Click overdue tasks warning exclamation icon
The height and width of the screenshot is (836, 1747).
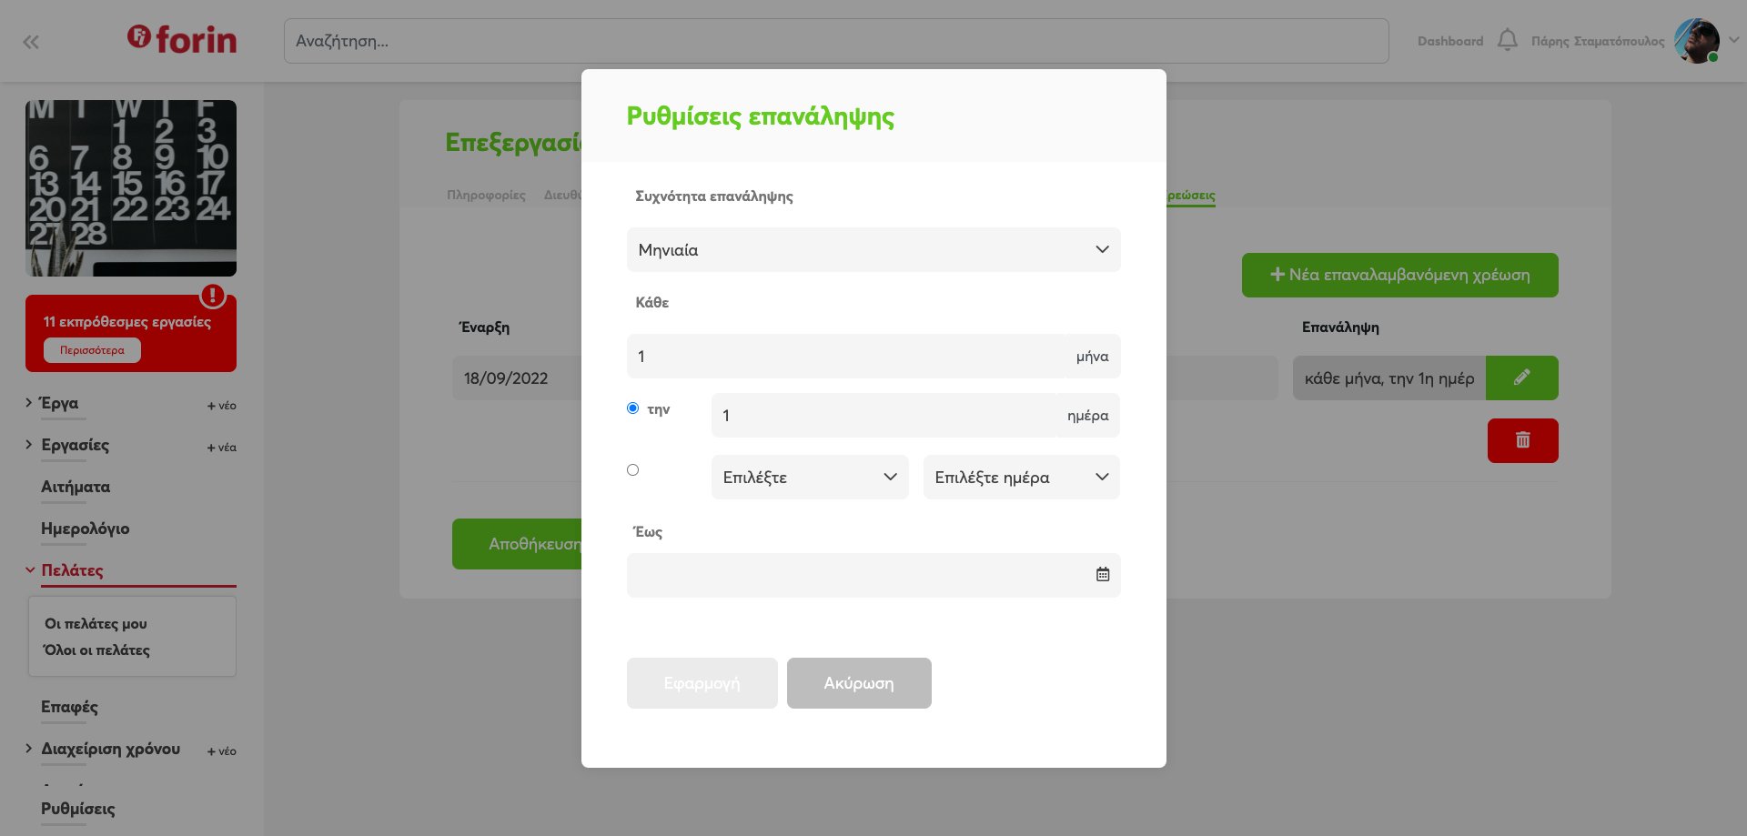[x=212, y=296]
